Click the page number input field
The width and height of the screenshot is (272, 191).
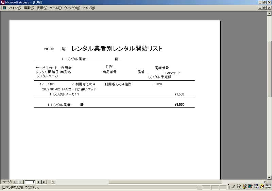pyautogui.click(x=30, y=182)
